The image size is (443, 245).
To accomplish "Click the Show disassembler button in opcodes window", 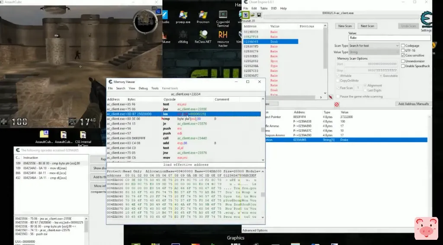I will [100, 168].
